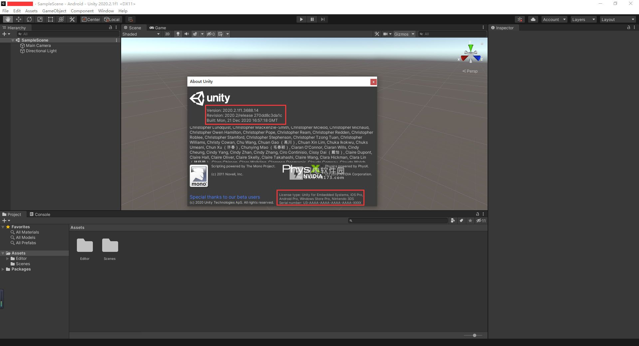The height and width of the screenshot is (346, 639).
Task: Toggle grid snapping icon in main toolbar
Action: pos(130,19)
